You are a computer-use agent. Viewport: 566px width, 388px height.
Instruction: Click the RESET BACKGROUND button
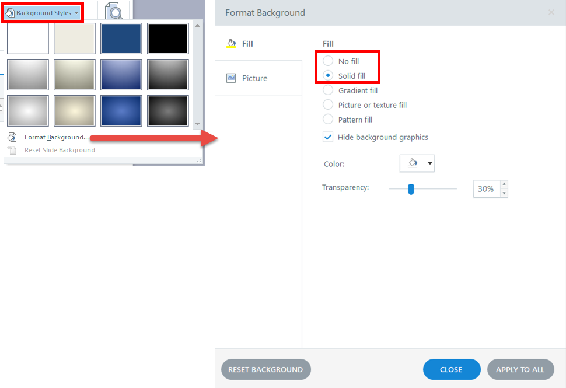(x=265, y=369)
